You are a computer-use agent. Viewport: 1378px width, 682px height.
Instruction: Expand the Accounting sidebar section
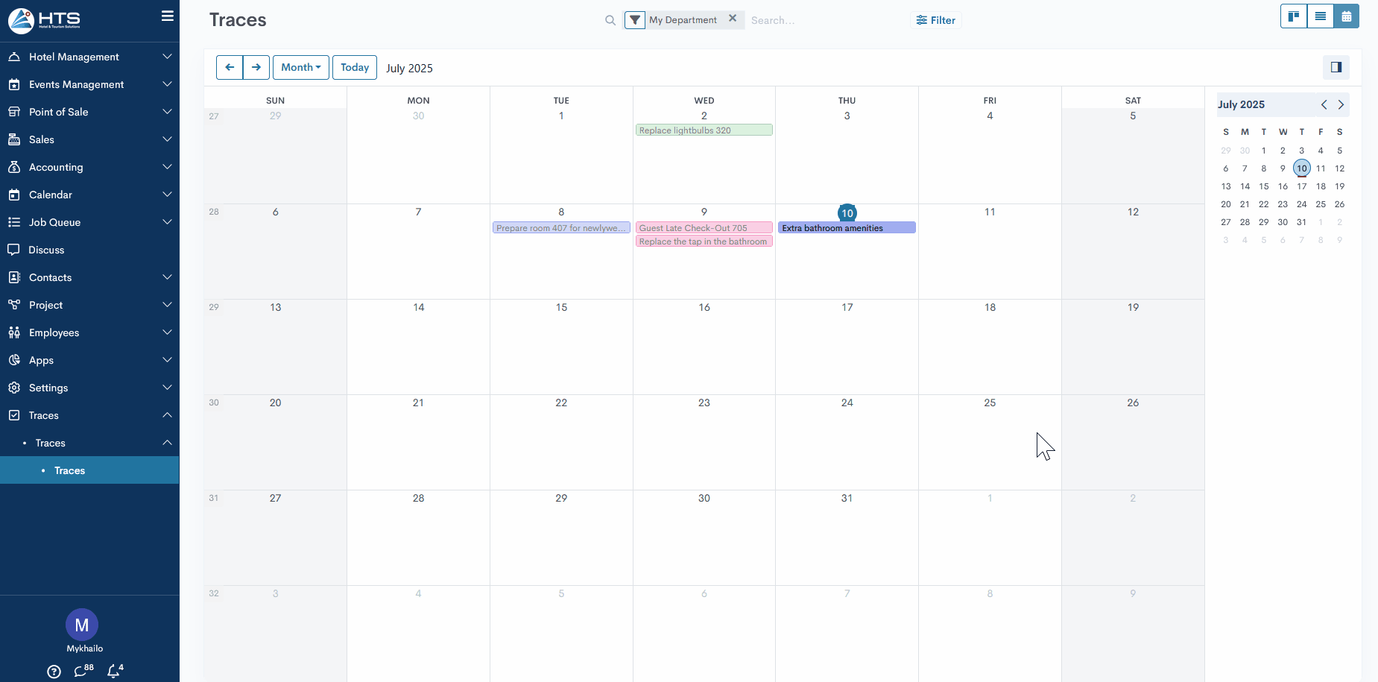click(x=89, y=167)
